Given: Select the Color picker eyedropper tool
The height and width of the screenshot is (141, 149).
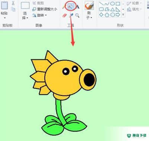Looking at the screenshot, I should (71, 16).
